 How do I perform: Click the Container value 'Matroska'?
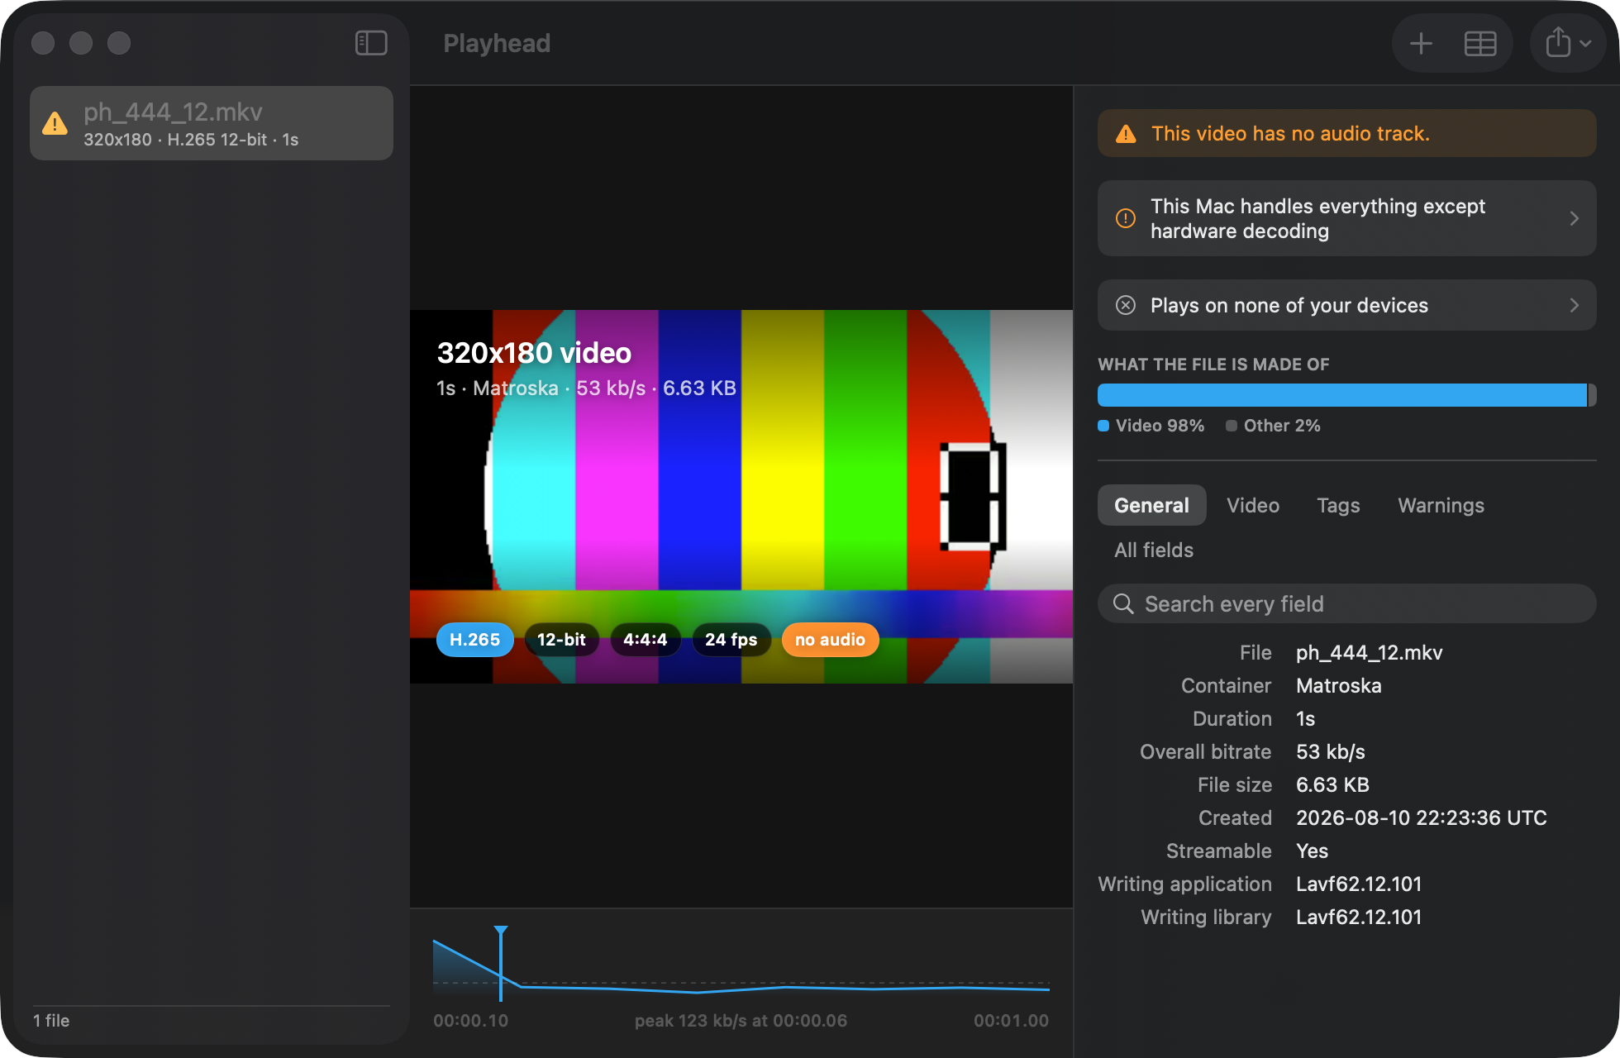[x=1338, y=686]
